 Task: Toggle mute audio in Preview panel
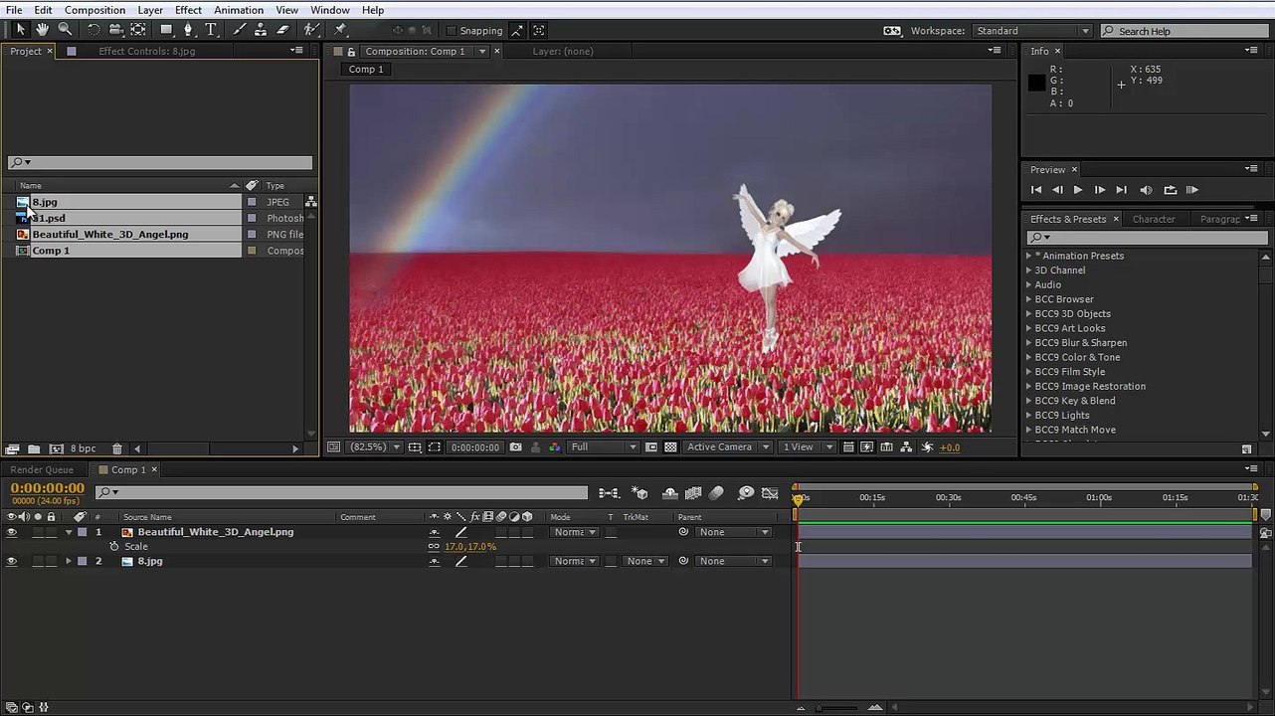pyautogui.click(x=1146, y=190)
